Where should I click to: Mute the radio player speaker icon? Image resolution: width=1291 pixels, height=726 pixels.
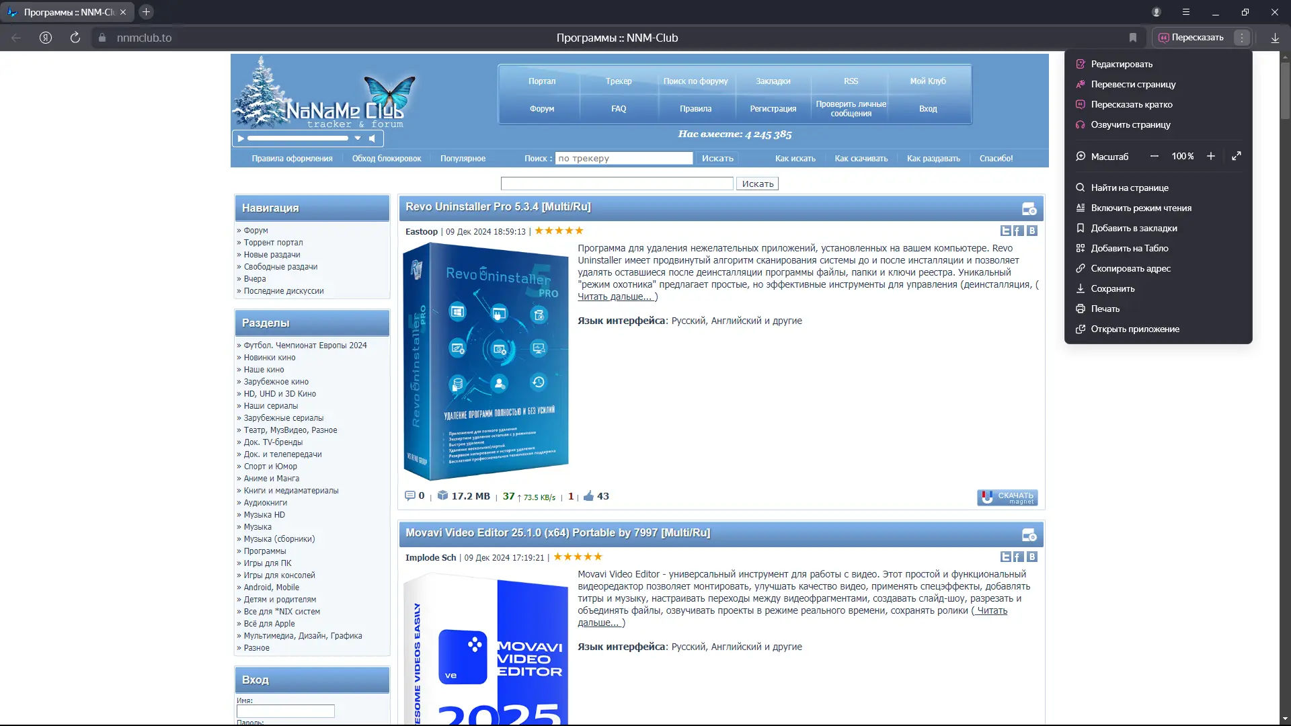(x=373, y=138)
